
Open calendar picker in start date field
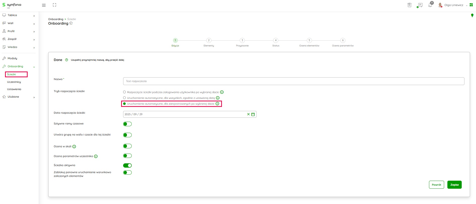click(253, 114)
